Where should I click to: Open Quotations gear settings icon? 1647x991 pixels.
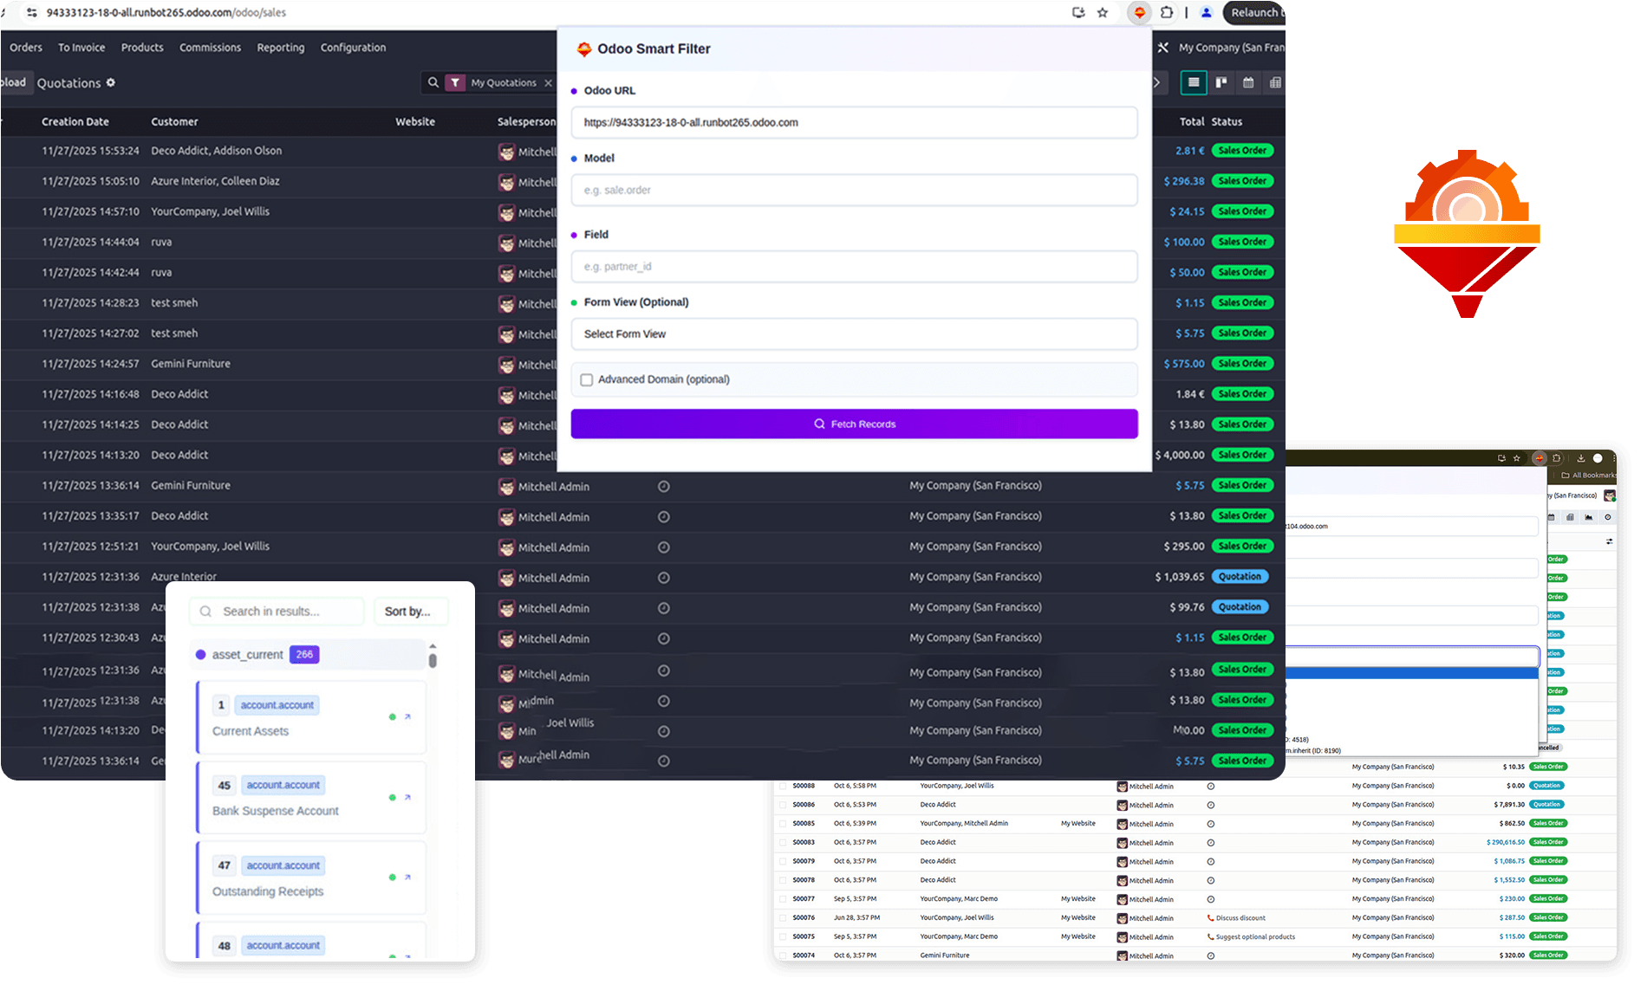pos(111,82)
